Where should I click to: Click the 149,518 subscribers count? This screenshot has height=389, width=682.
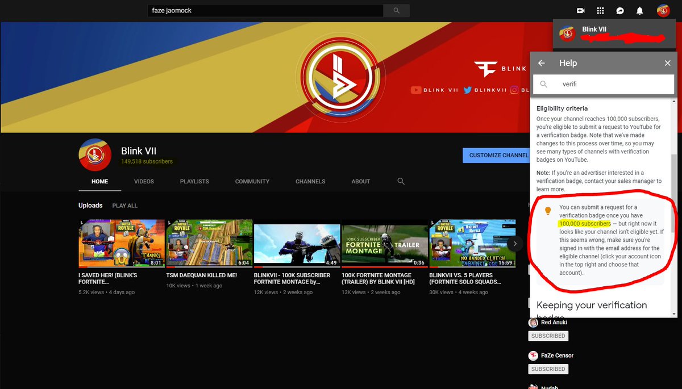147,162
